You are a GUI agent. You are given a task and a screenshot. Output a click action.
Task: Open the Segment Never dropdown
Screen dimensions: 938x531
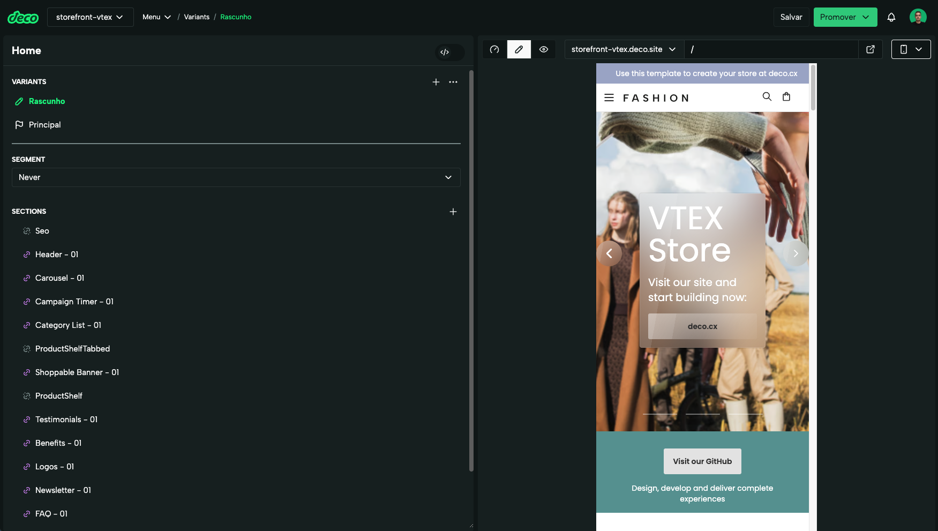pos(236,177)
